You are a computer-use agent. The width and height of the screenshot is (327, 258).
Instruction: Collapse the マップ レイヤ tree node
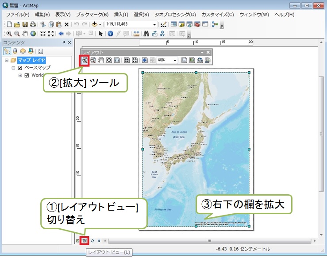click(6, 60)
